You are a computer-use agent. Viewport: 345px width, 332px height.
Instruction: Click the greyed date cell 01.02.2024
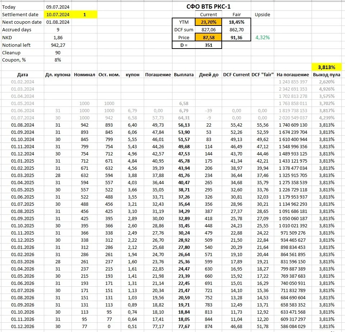23,82
